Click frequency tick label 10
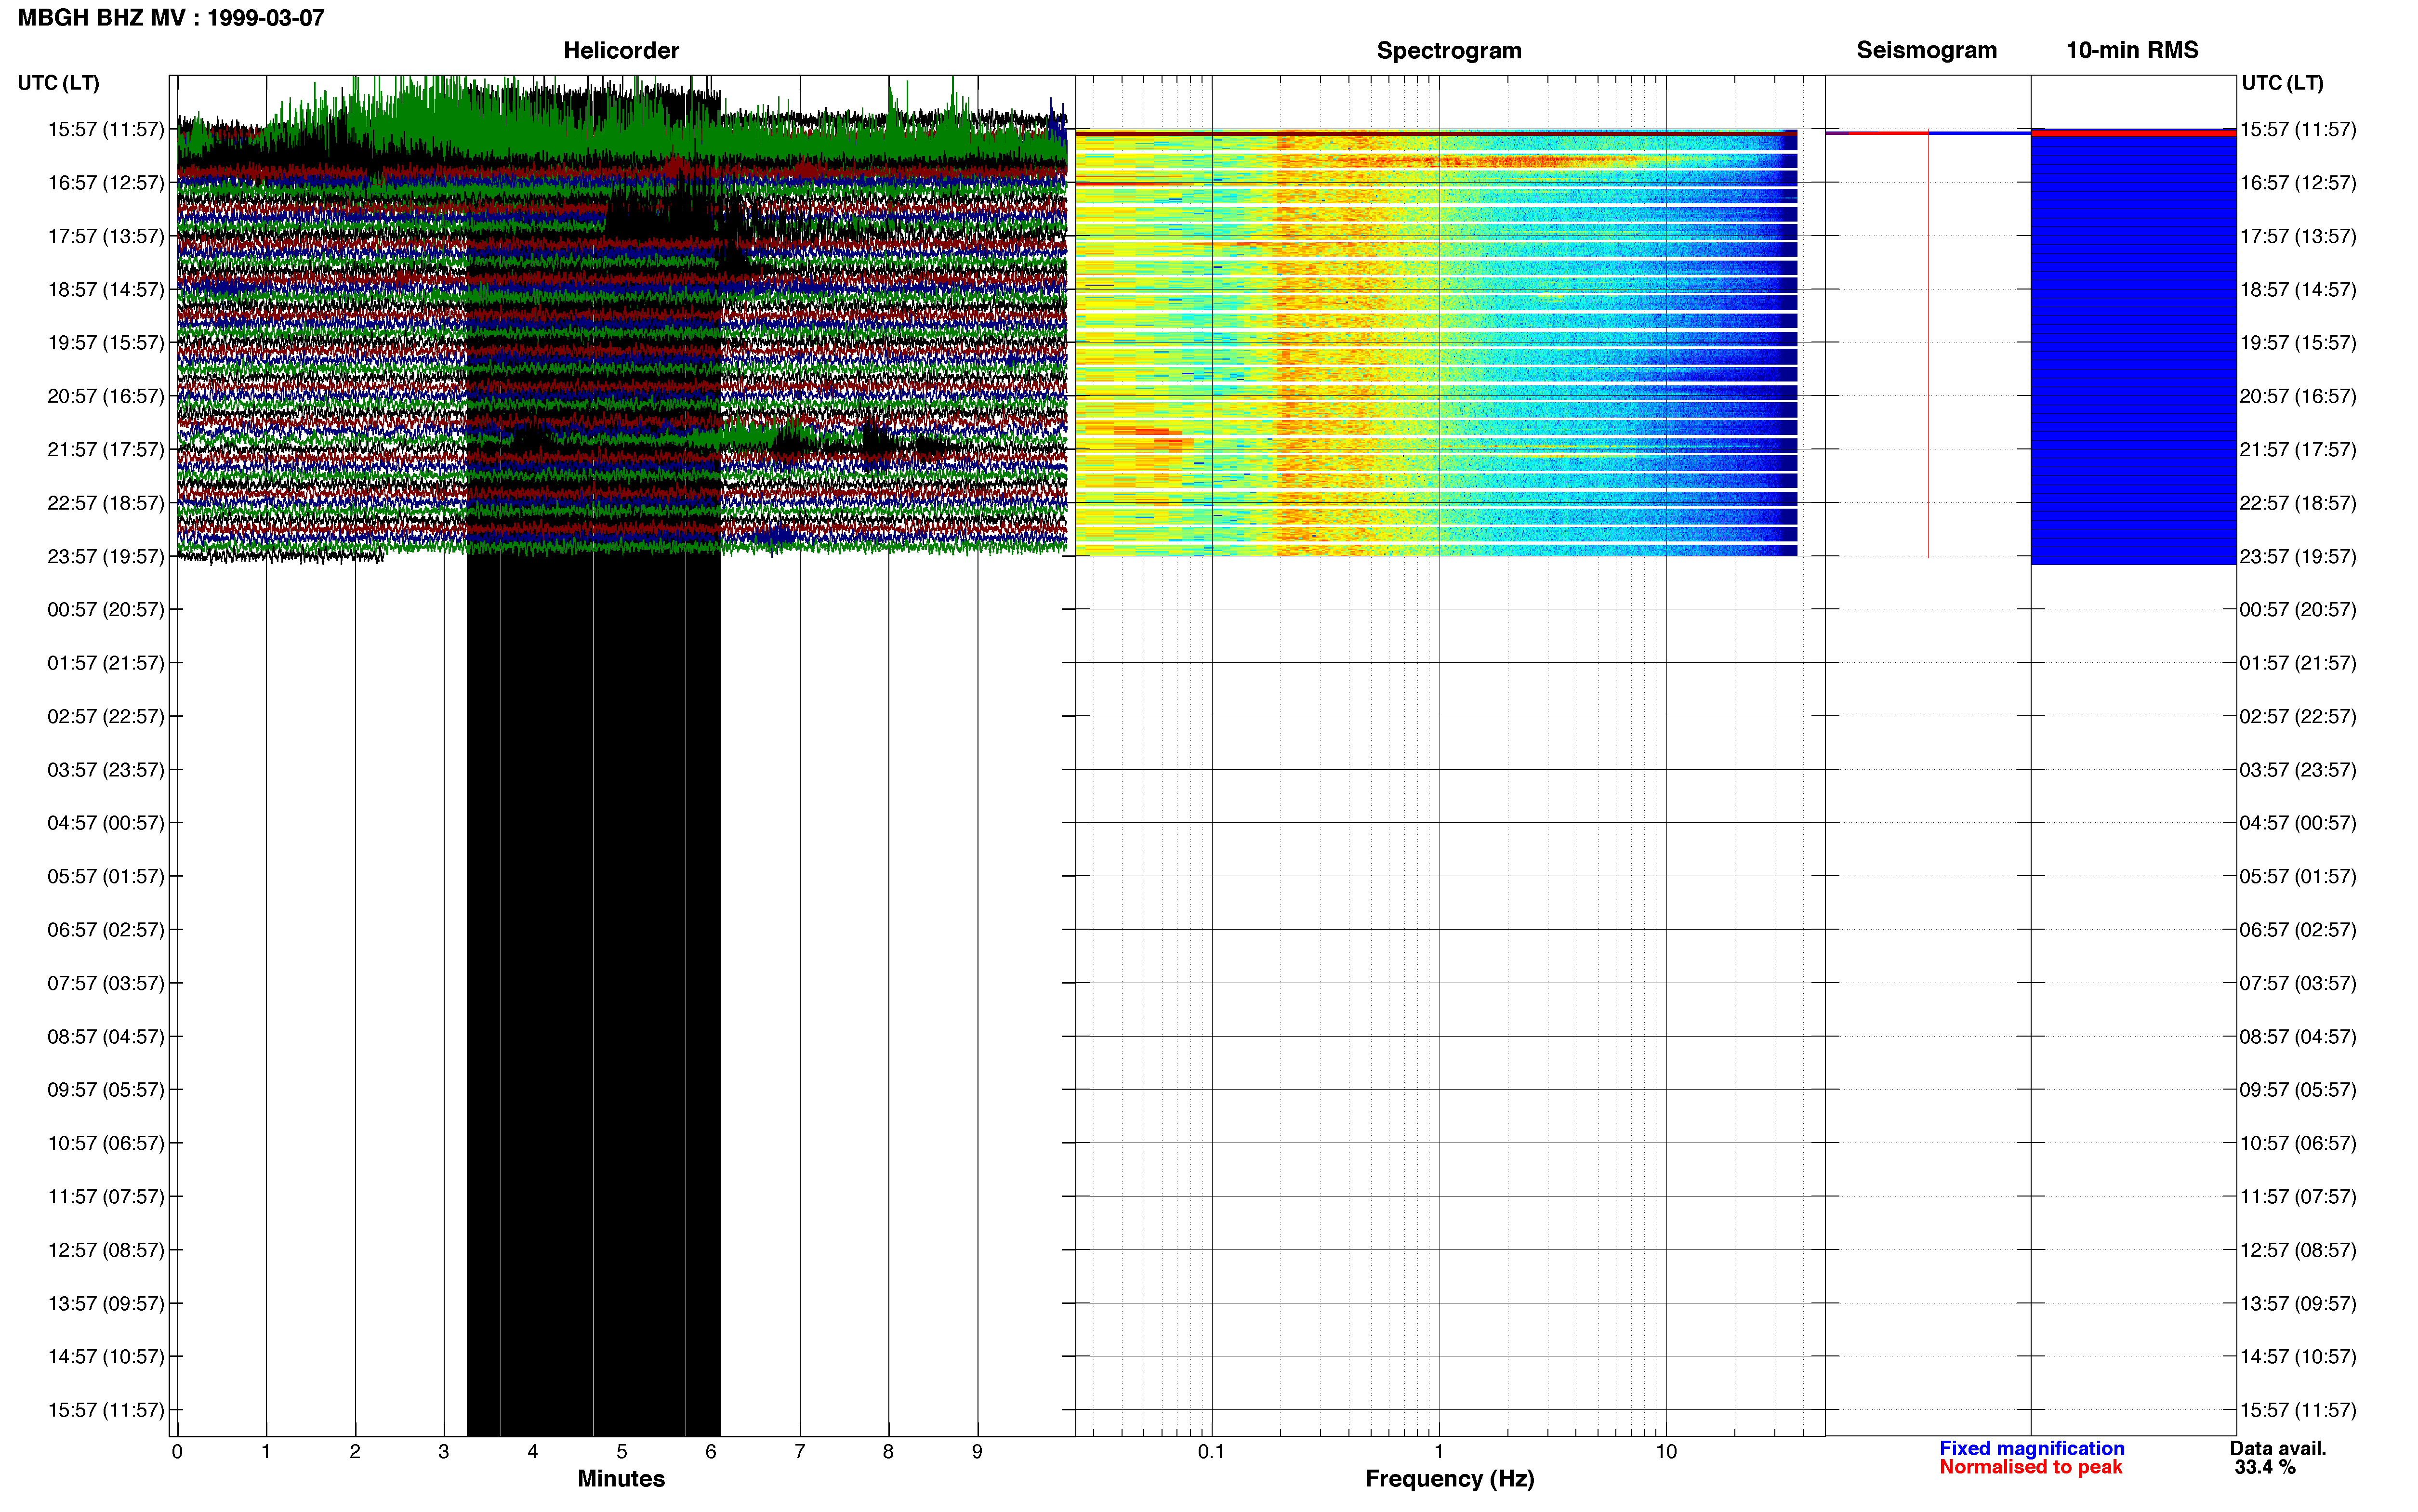 tap(1666, 1451)
